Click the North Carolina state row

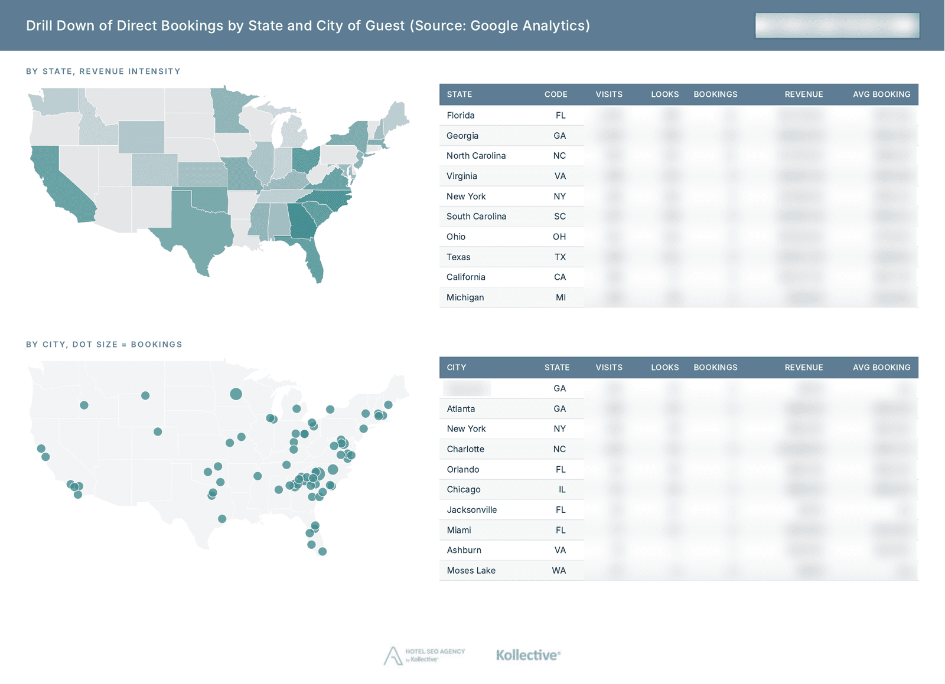click(679, 156)
